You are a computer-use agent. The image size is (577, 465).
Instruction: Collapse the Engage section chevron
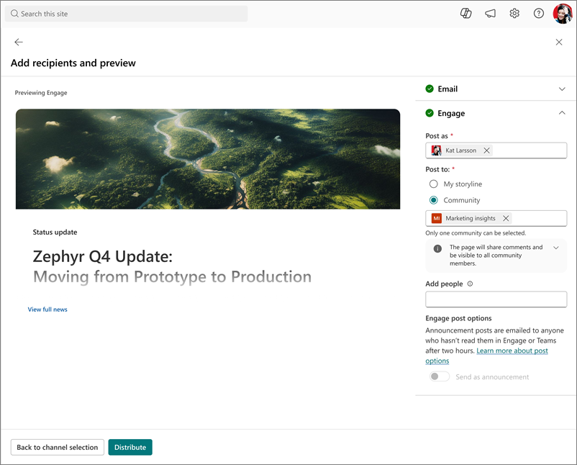pos(562,113)
